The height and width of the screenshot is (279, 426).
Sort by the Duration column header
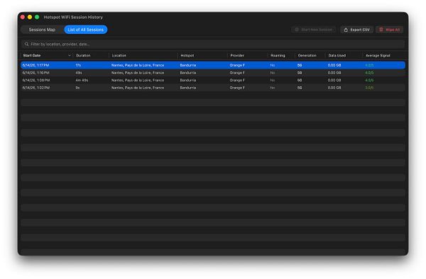(83, 55)
